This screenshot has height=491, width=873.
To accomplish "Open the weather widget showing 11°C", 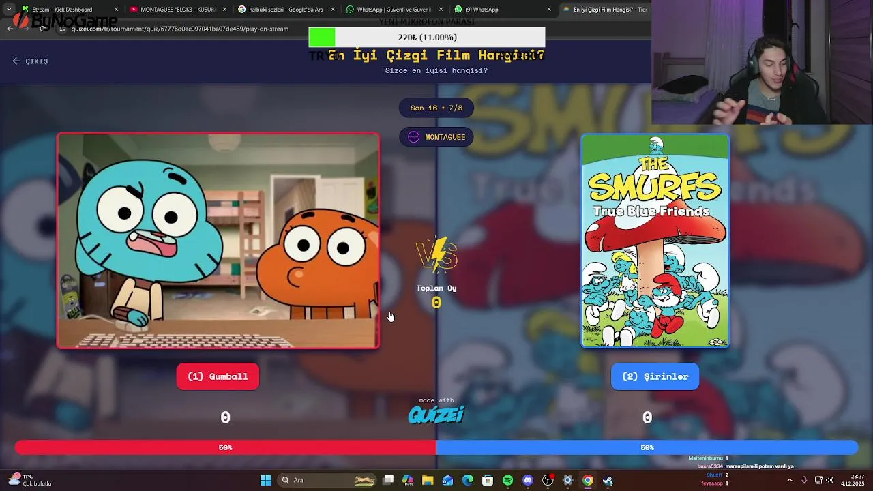I will point(30,480).
